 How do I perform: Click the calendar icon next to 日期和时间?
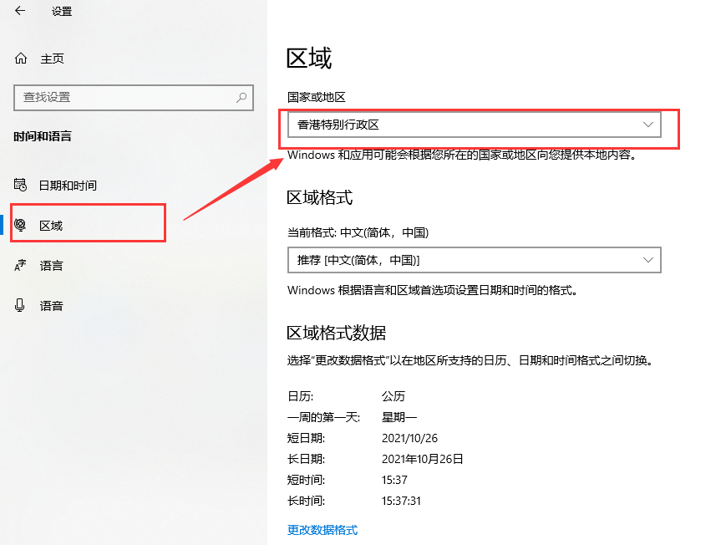[21, 186]
